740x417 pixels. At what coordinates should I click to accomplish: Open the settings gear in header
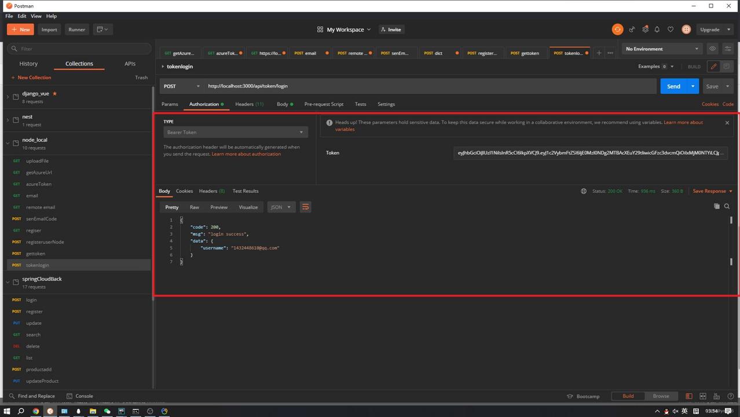tap(645, 30)
